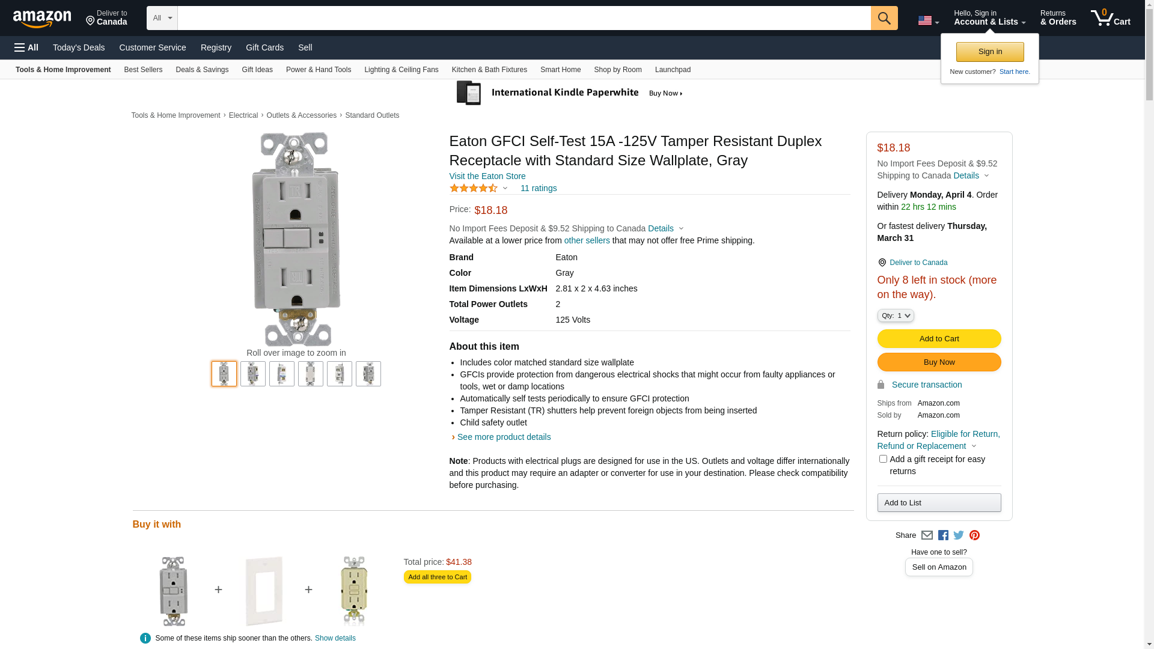Expand the star rating breakdown popover
The height and width of the screenshot is (649, 1154).
(x=505, y=189)
